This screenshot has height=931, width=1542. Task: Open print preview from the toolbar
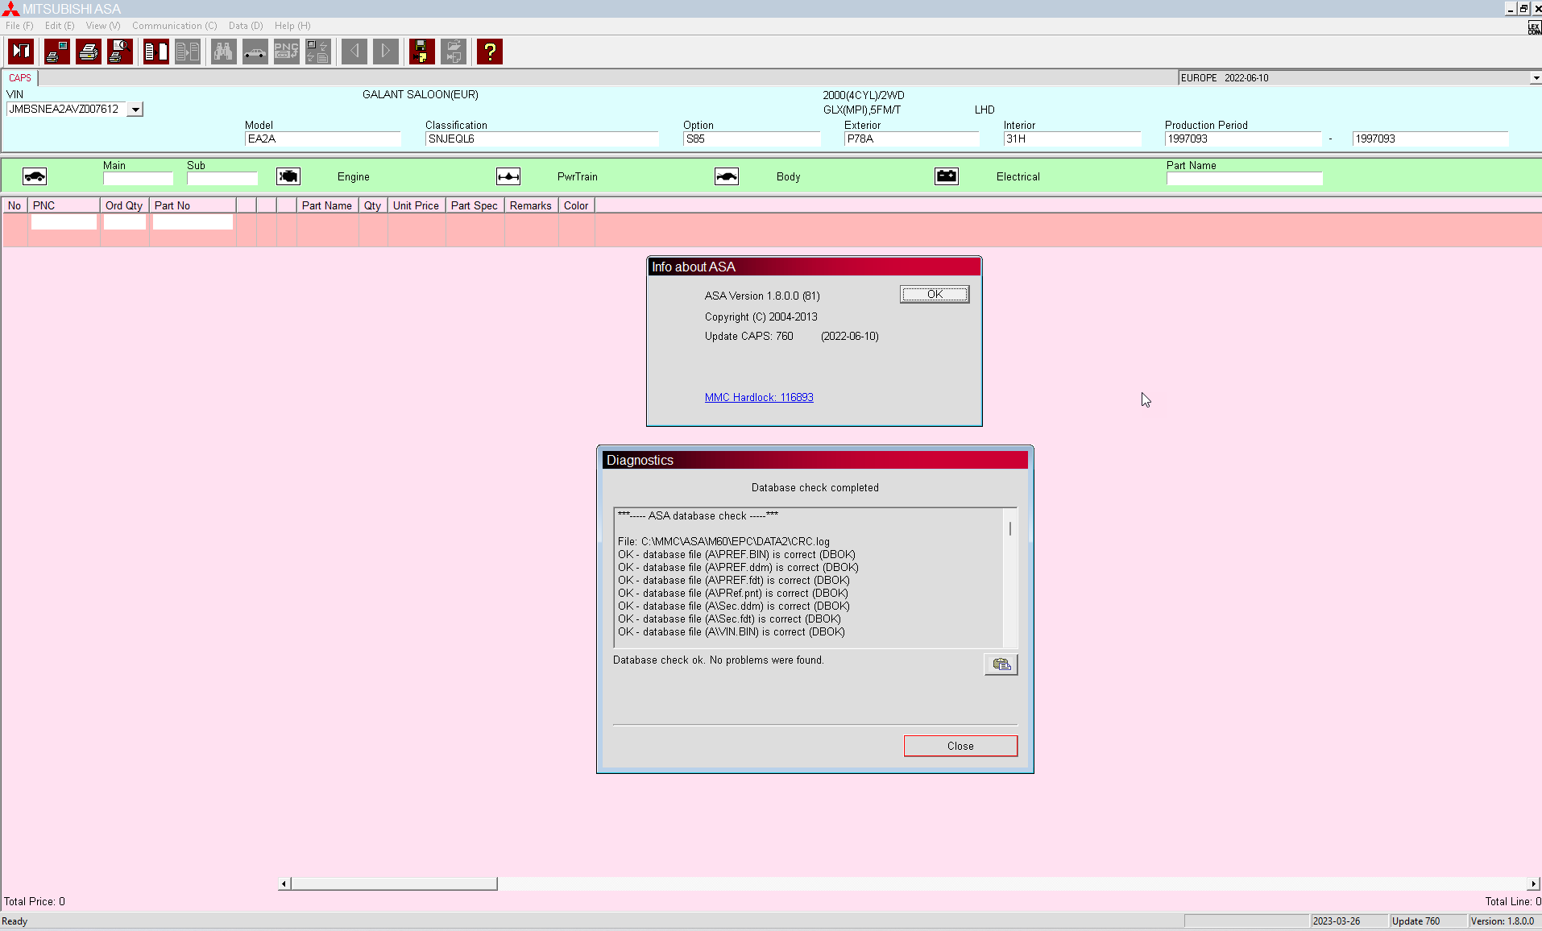tap(120, 52)
